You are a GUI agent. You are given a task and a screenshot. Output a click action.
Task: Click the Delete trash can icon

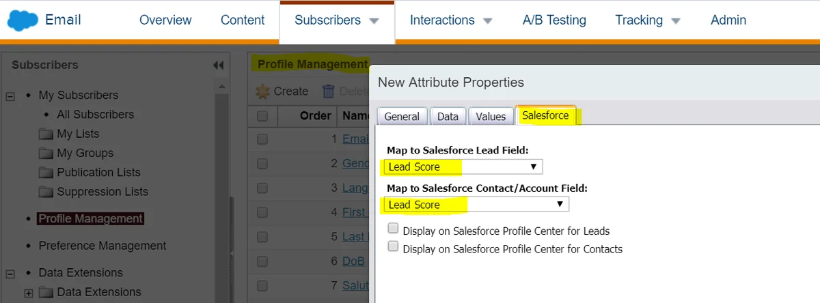click(x=329, y=91)
